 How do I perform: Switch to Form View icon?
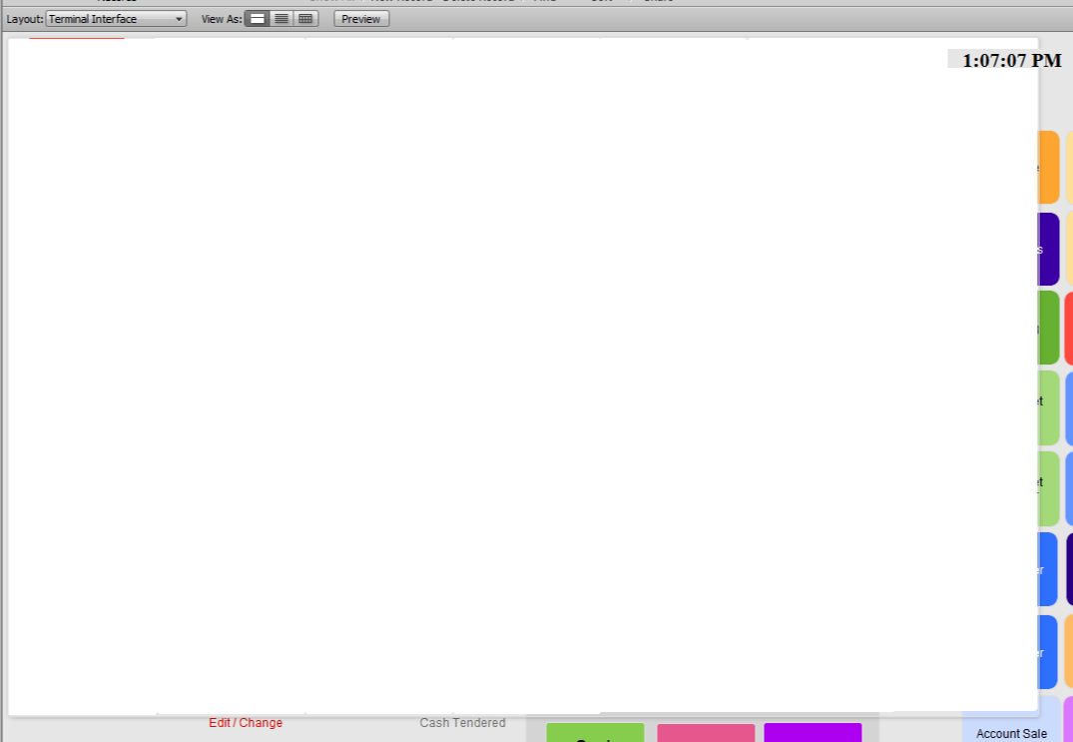point(258,19)
